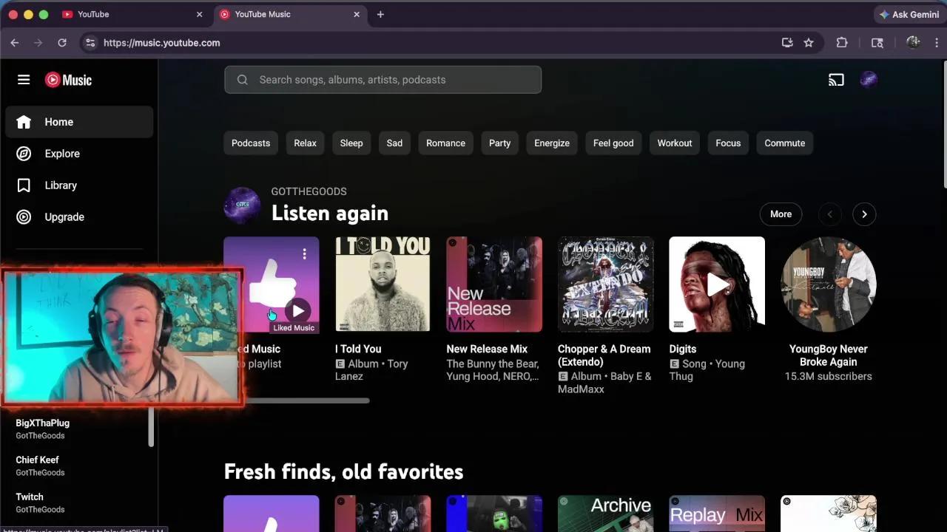Go to previous Listen again carousel page
The width and height of the screenshot is (947, 532).
(x=829, y=214)
